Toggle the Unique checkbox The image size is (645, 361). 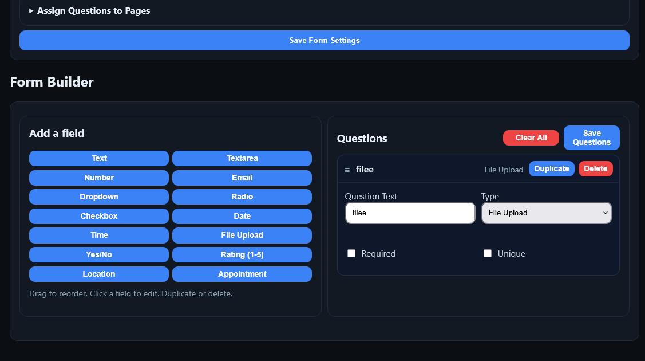488,253
